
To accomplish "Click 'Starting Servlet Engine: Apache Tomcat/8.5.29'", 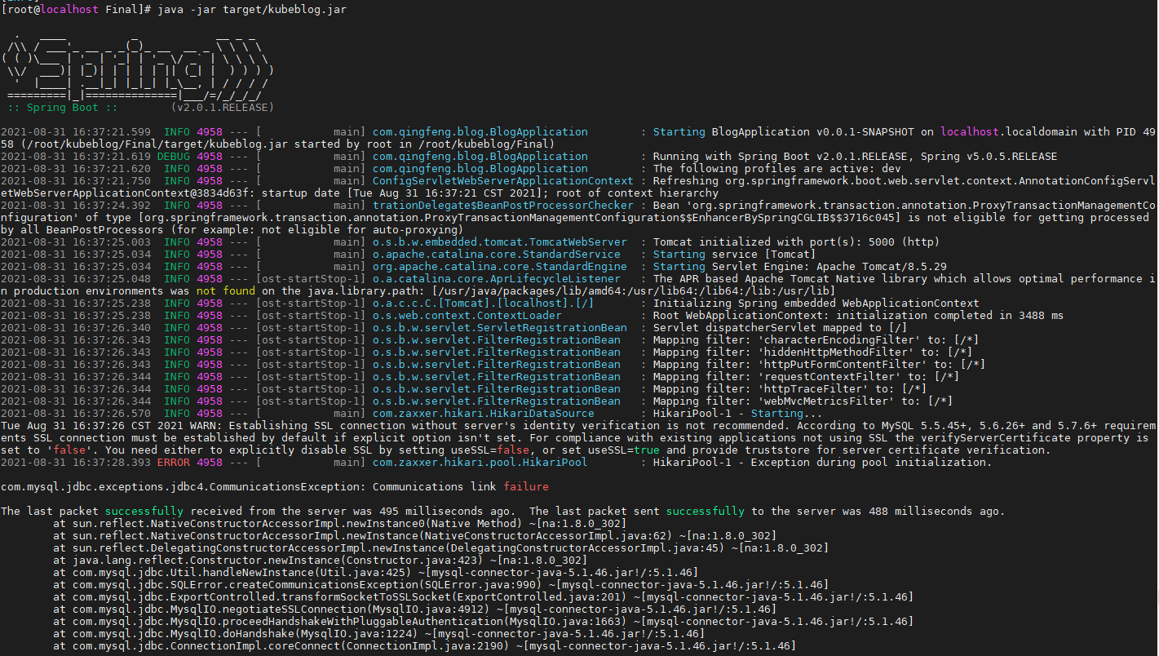I will (799, 266).
